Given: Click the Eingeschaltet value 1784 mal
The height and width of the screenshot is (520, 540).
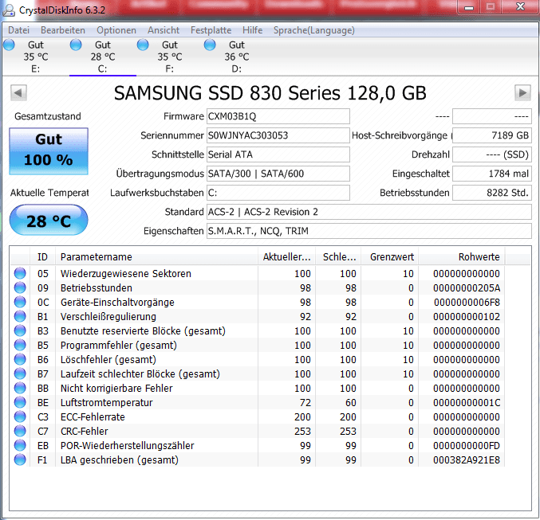Looking at the screenshot, I should pos(492,174).
